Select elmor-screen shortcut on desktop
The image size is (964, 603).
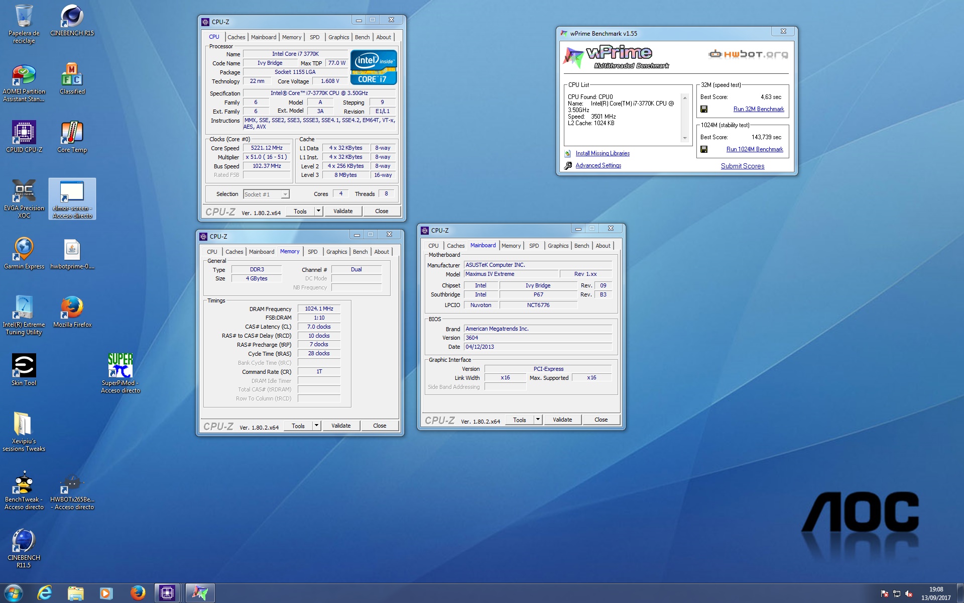[x=72, y=198]
